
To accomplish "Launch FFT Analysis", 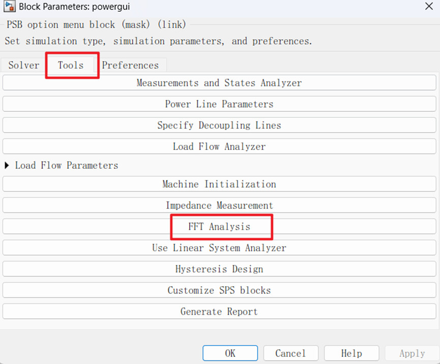I will point(219,227).
